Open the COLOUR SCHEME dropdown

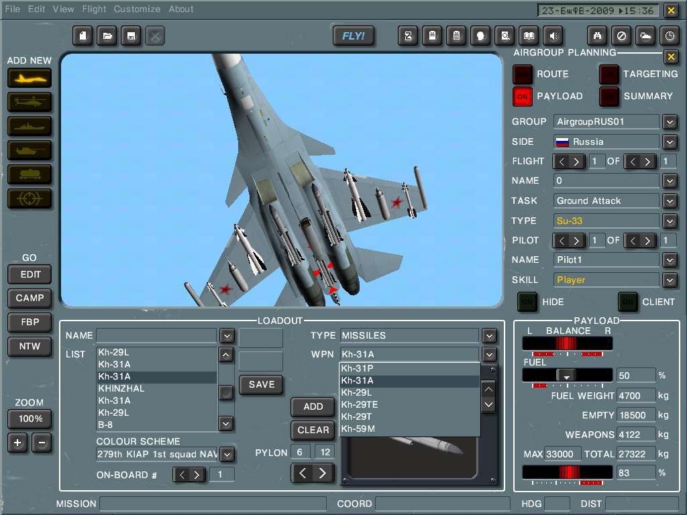pos(227,455)
